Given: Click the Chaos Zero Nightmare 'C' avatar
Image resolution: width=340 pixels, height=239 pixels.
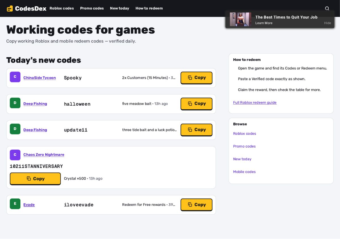Looking at the screenshot, I should tap(15, 155).
